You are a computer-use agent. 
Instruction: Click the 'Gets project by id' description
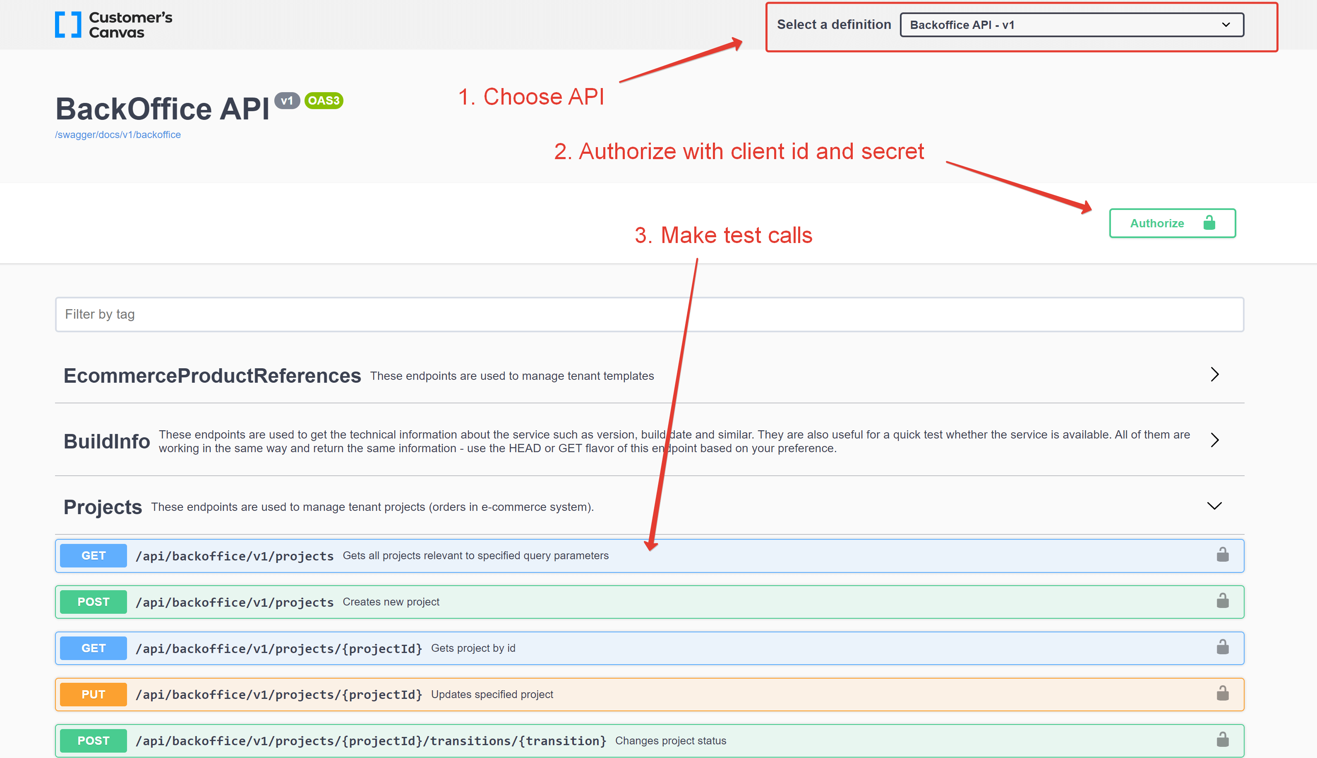pyautogui.click(x=473, y=648)
